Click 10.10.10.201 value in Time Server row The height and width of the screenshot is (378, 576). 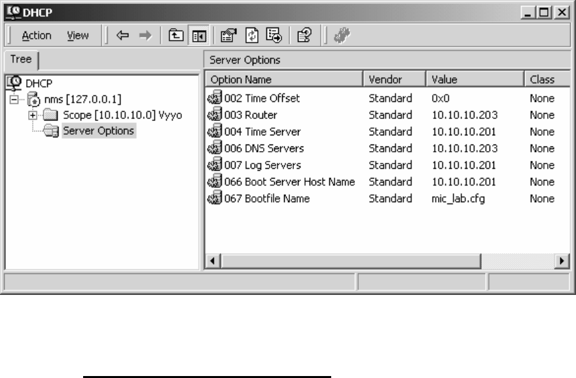click(463, 131)
